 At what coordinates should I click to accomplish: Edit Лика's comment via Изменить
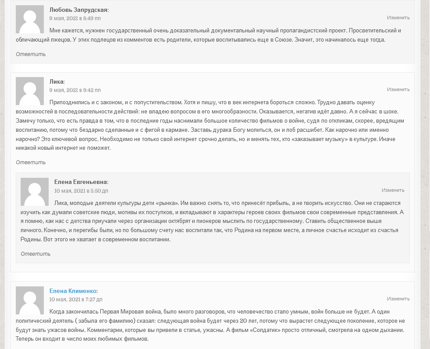[398, 89]
